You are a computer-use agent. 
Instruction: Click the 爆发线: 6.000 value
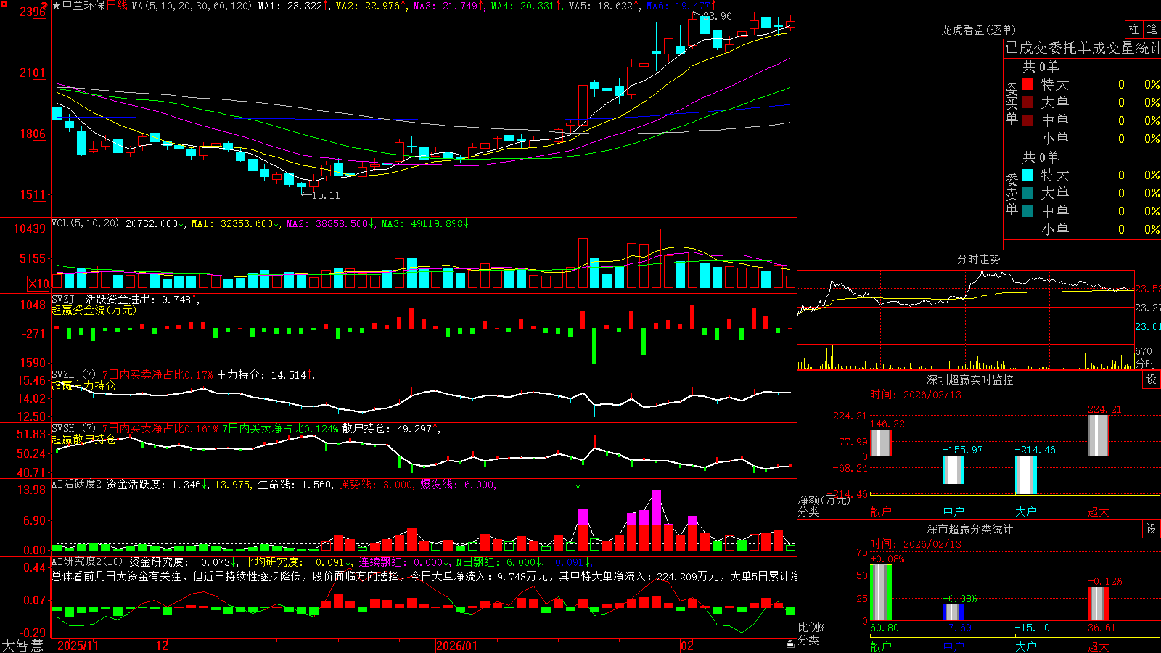point(458,485)
